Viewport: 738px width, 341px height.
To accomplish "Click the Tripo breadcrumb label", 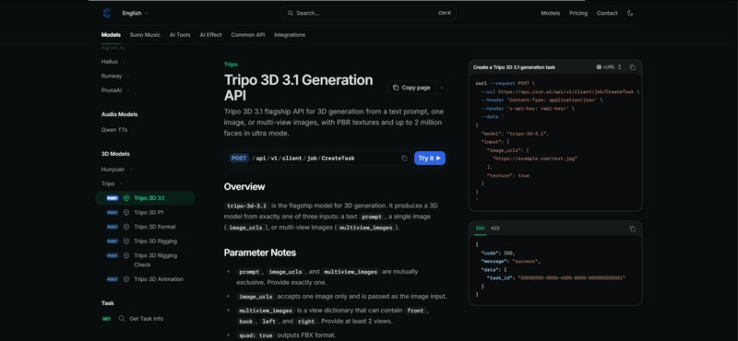I will tap(231, 65).
